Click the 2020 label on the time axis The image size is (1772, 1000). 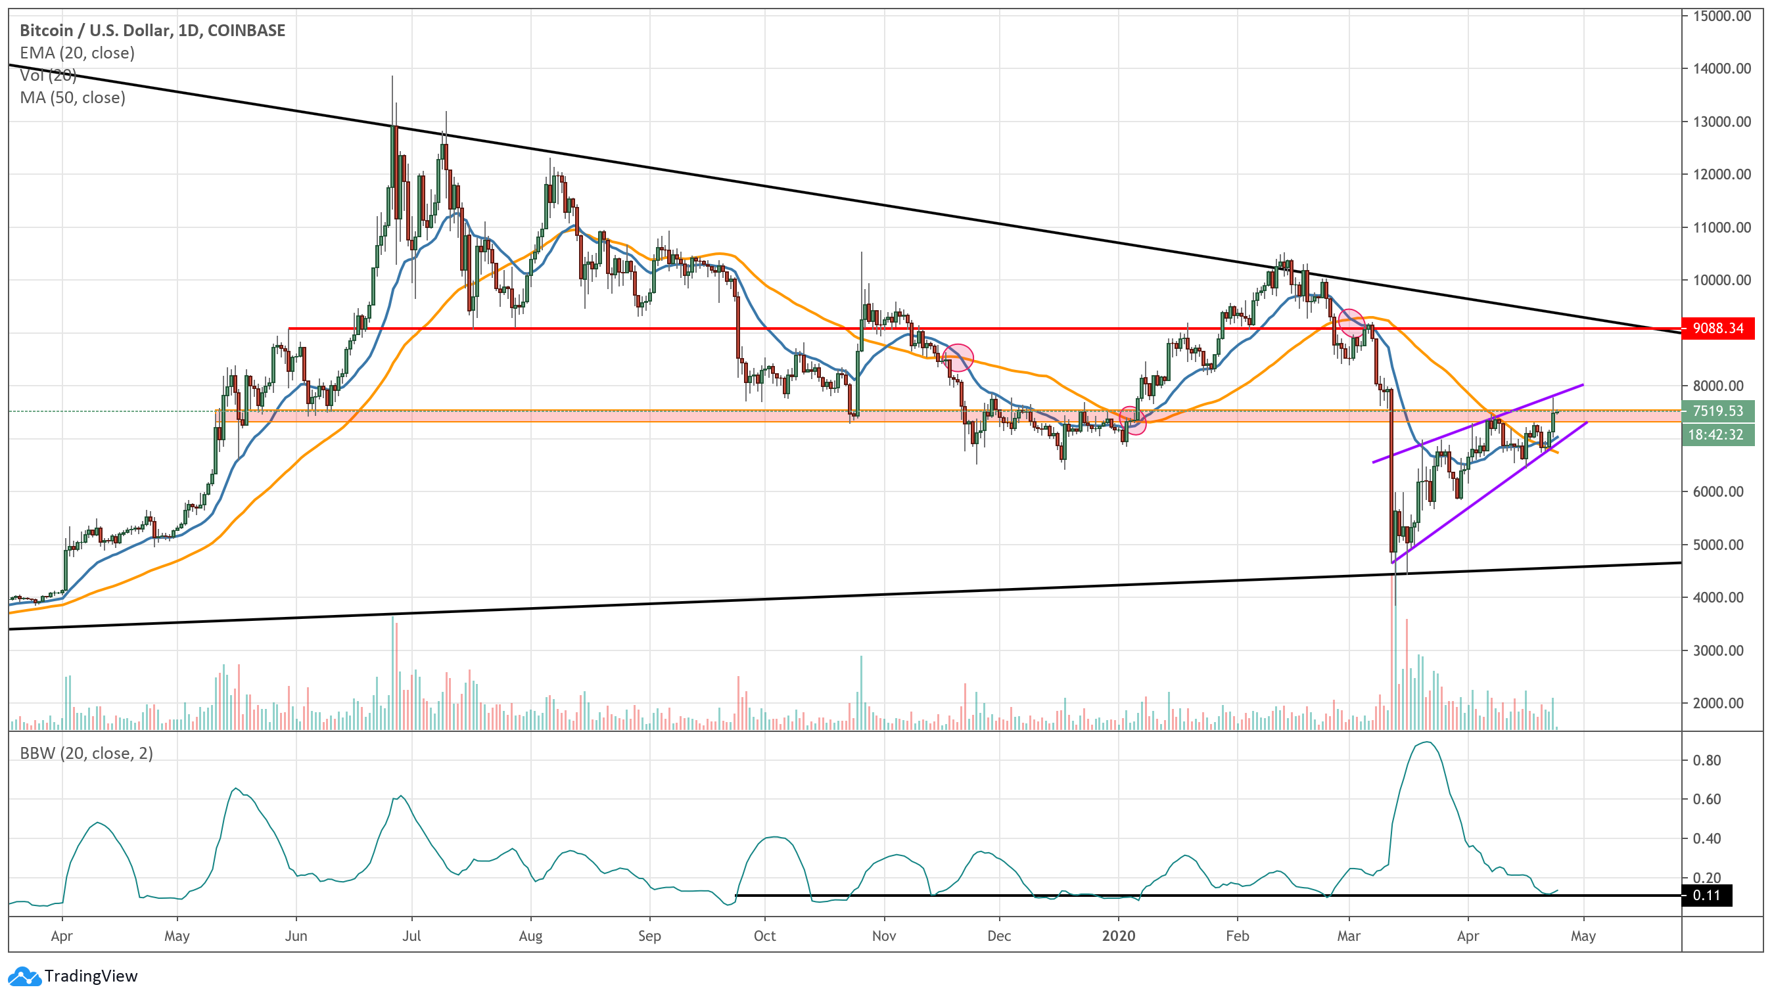tap(1119, 936)
